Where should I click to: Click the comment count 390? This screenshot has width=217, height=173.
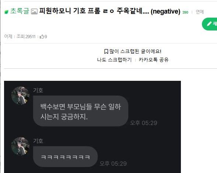click(185, 12)
